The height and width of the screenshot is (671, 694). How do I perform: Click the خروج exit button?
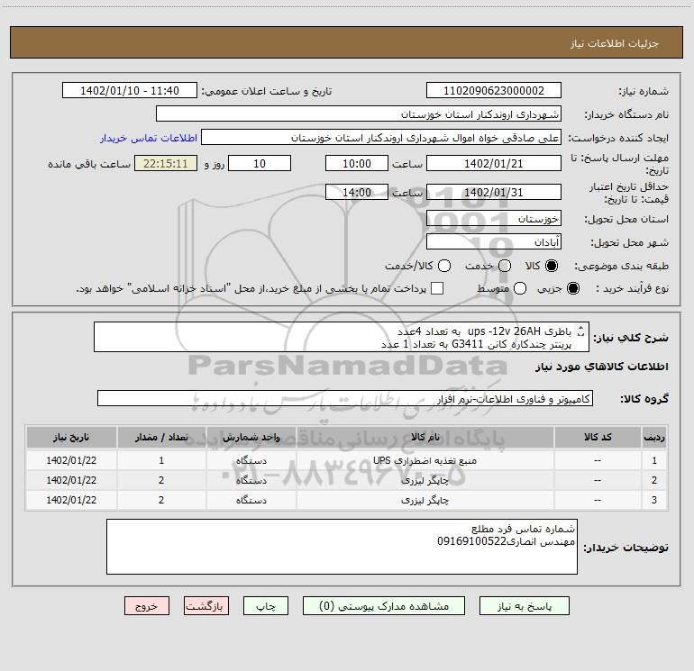point(147,606)
